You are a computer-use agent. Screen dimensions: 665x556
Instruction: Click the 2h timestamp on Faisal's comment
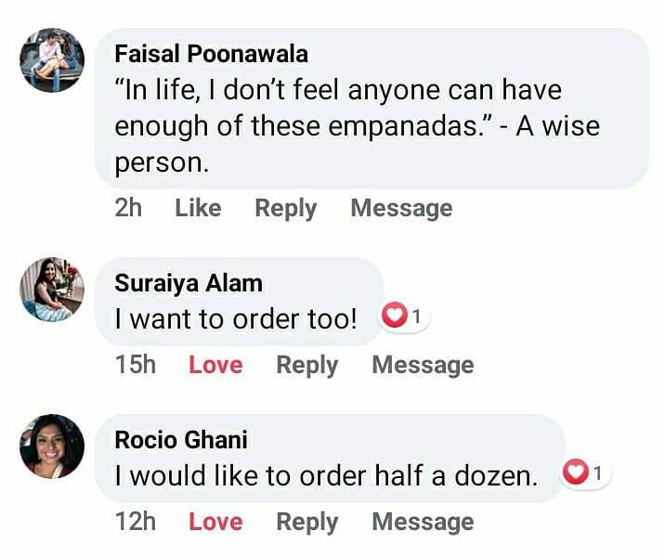pos(128,208)
